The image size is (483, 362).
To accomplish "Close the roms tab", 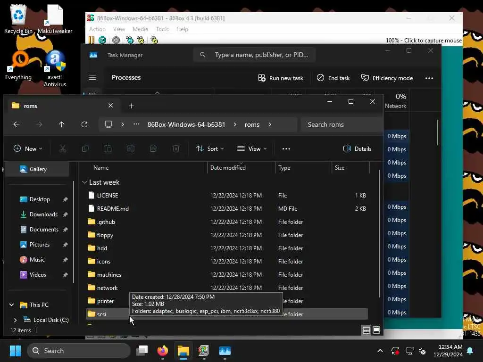I will click(x=110, y=106).
